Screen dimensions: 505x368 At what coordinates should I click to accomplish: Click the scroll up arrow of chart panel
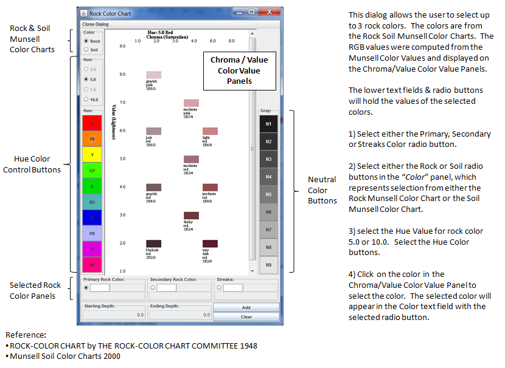[252, 33]
